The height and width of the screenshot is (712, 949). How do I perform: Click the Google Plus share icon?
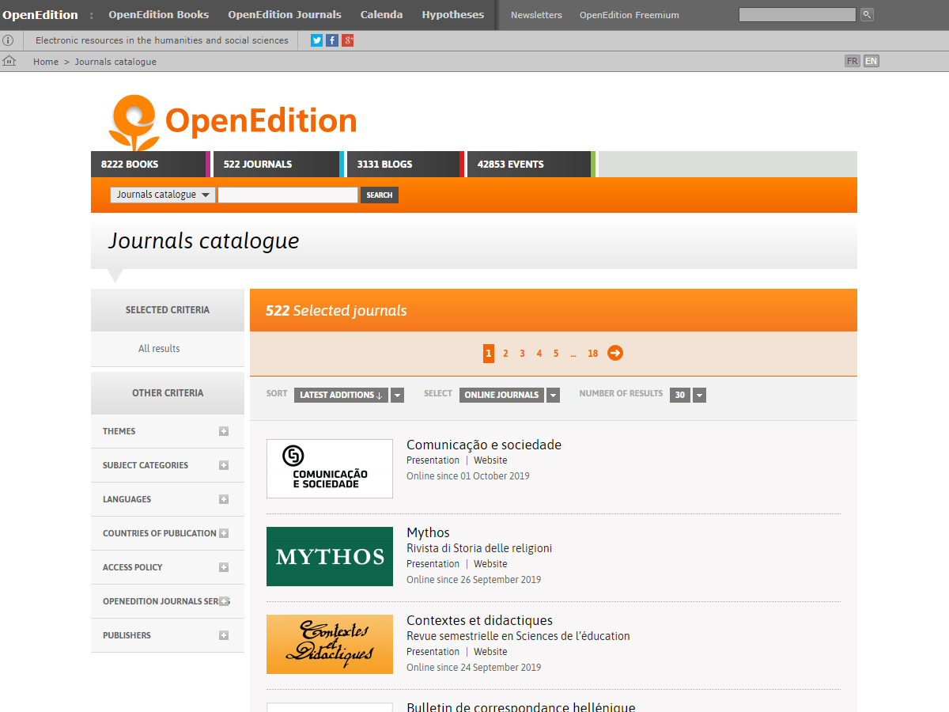tap(348, 40)
